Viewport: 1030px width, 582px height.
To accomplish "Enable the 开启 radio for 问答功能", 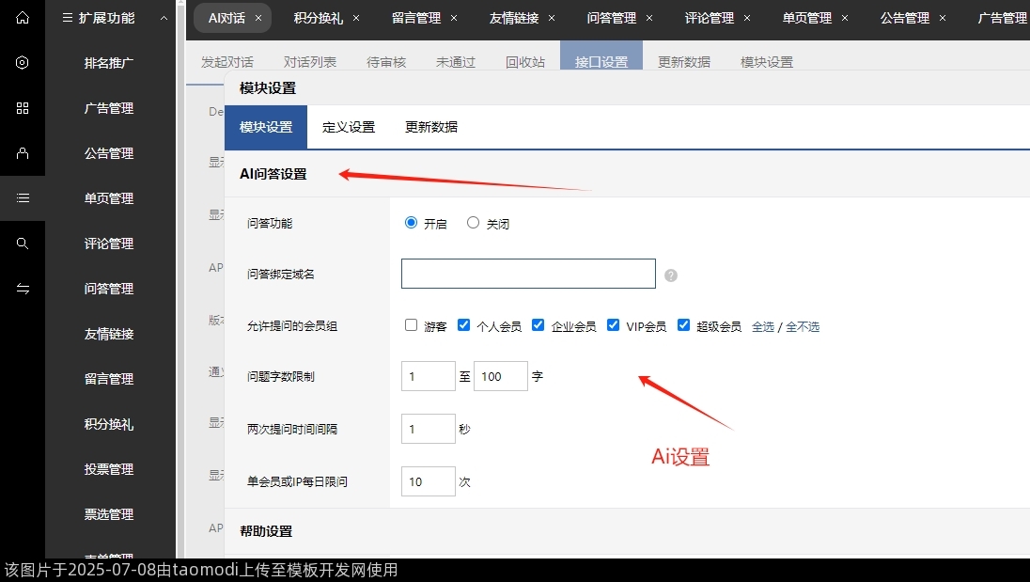I will 411,222.
